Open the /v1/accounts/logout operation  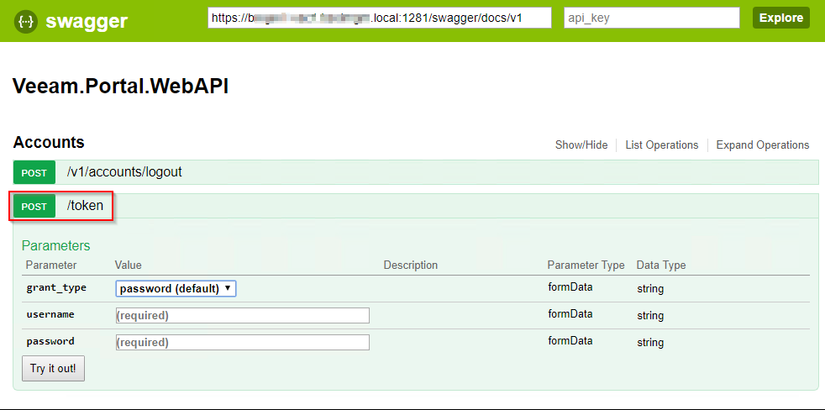point(124,172)
